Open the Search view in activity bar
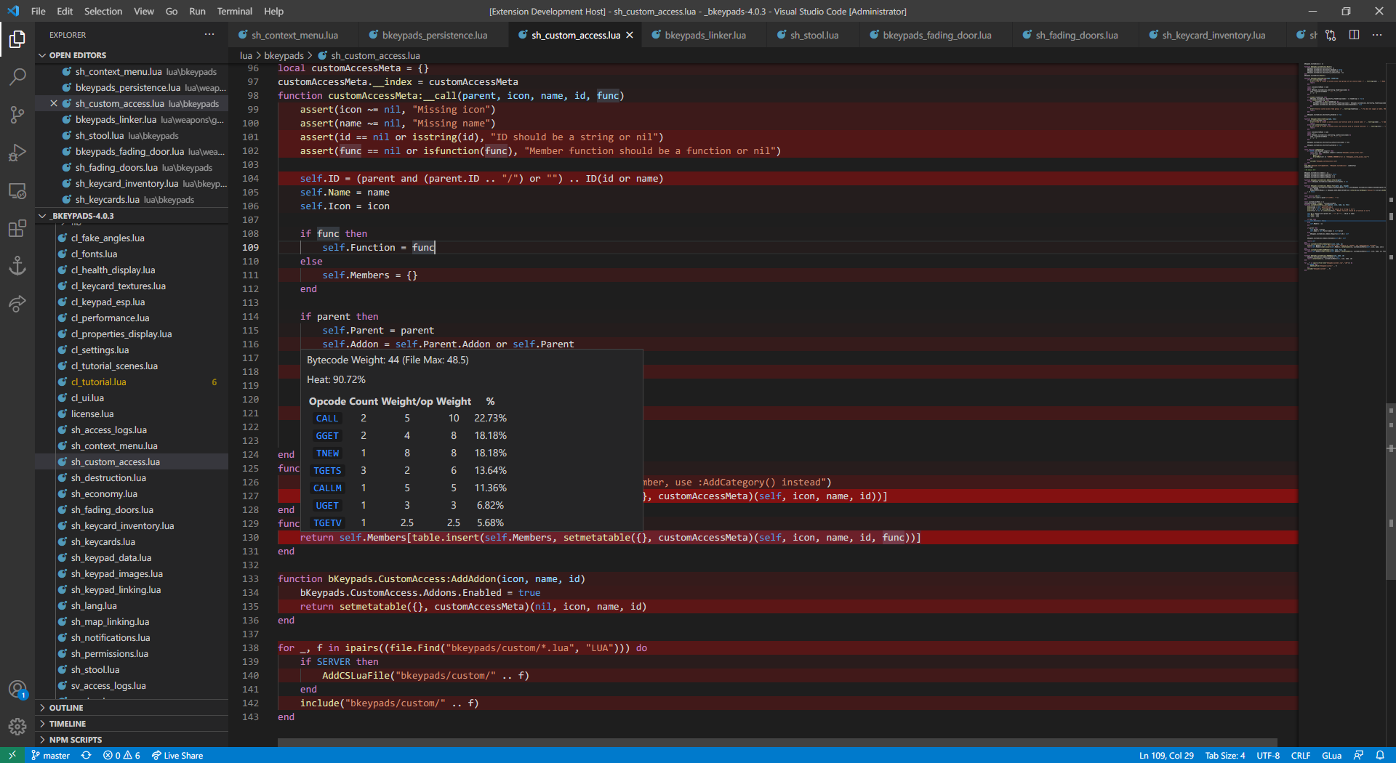This screenshot has height=763, width=1396. coord(17,76)
